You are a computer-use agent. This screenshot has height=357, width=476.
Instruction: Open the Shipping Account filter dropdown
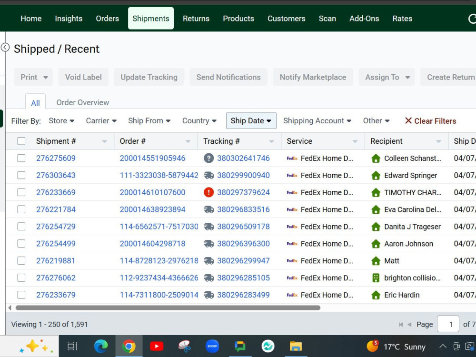317,120
